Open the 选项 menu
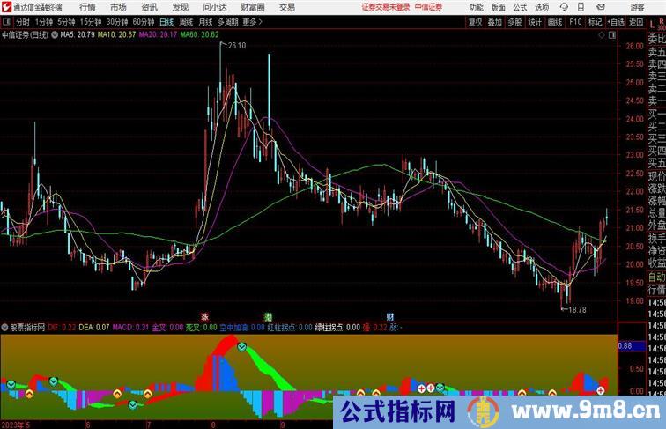This screenshot has height=429, width=666. click(x=542, y=7)
